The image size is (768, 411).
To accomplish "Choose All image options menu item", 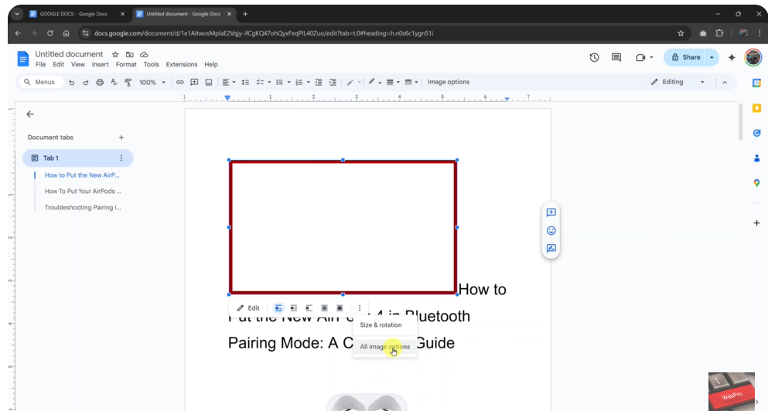I will (x=384, y=347).
